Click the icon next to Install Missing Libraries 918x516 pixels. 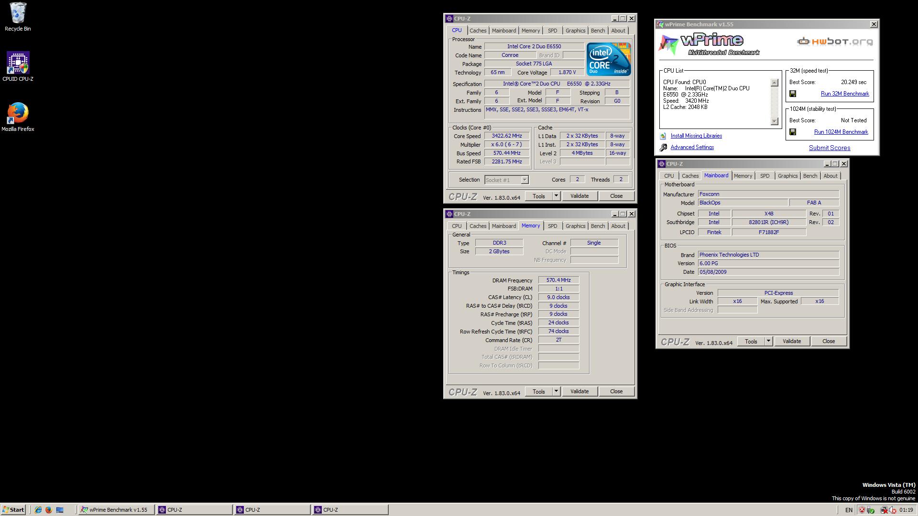coord(663,136)
